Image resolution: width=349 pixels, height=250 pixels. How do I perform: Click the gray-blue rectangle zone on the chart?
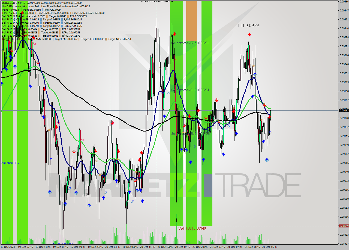click(x=208, y=185)
